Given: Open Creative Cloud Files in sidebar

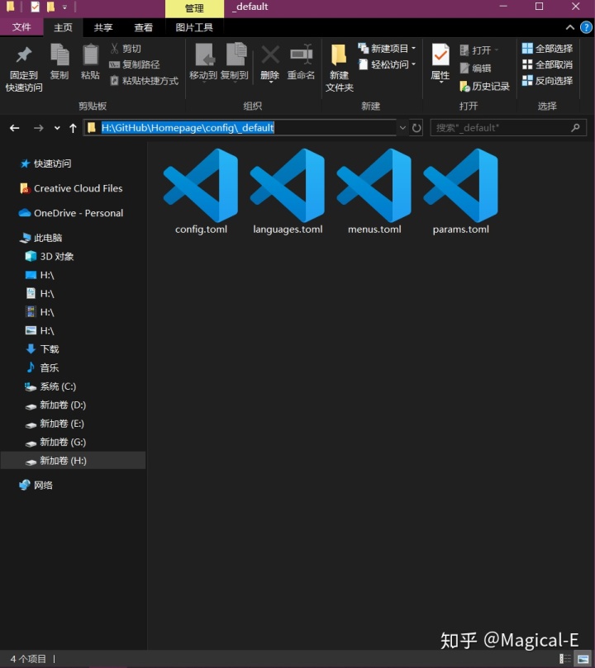Looking at the screenshot, I should point(71,188).
